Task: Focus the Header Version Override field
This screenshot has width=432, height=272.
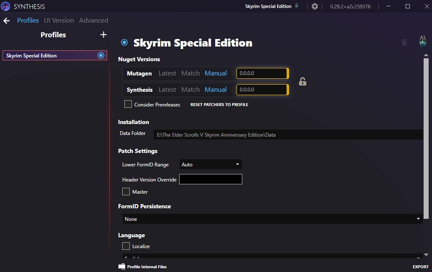Action: (211, 179)
